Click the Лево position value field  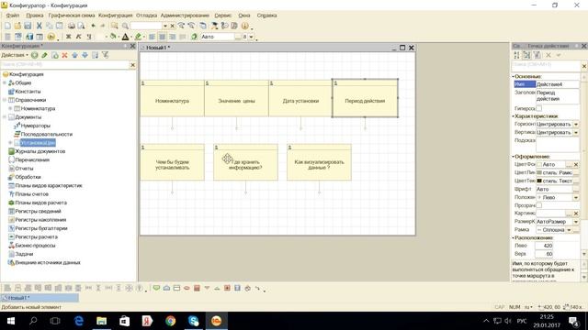[x=544, y=246]
